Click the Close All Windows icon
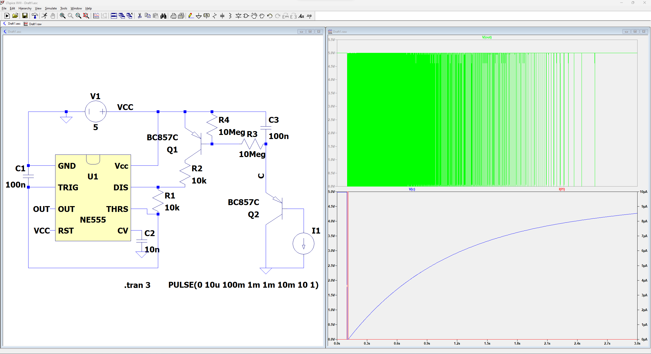The image size is (651, 354). pyautogui.click(x=130, y=16)
